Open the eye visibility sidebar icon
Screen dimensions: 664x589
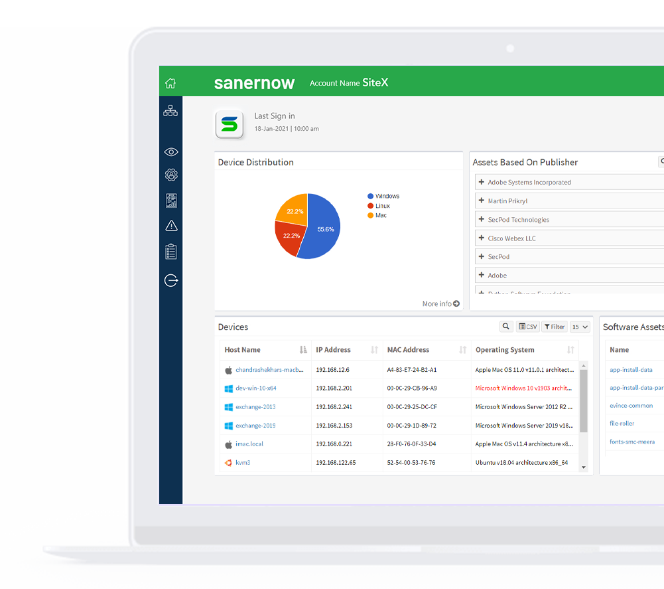[x=171, y=152]
